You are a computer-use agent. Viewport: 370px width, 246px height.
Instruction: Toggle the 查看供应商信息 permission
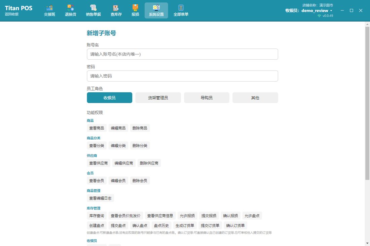click(160, 216)
